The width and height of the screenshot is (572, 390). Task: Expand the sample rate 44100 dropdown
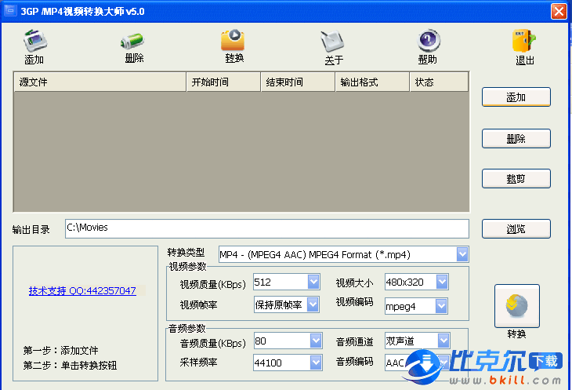(x=316, y=363)
